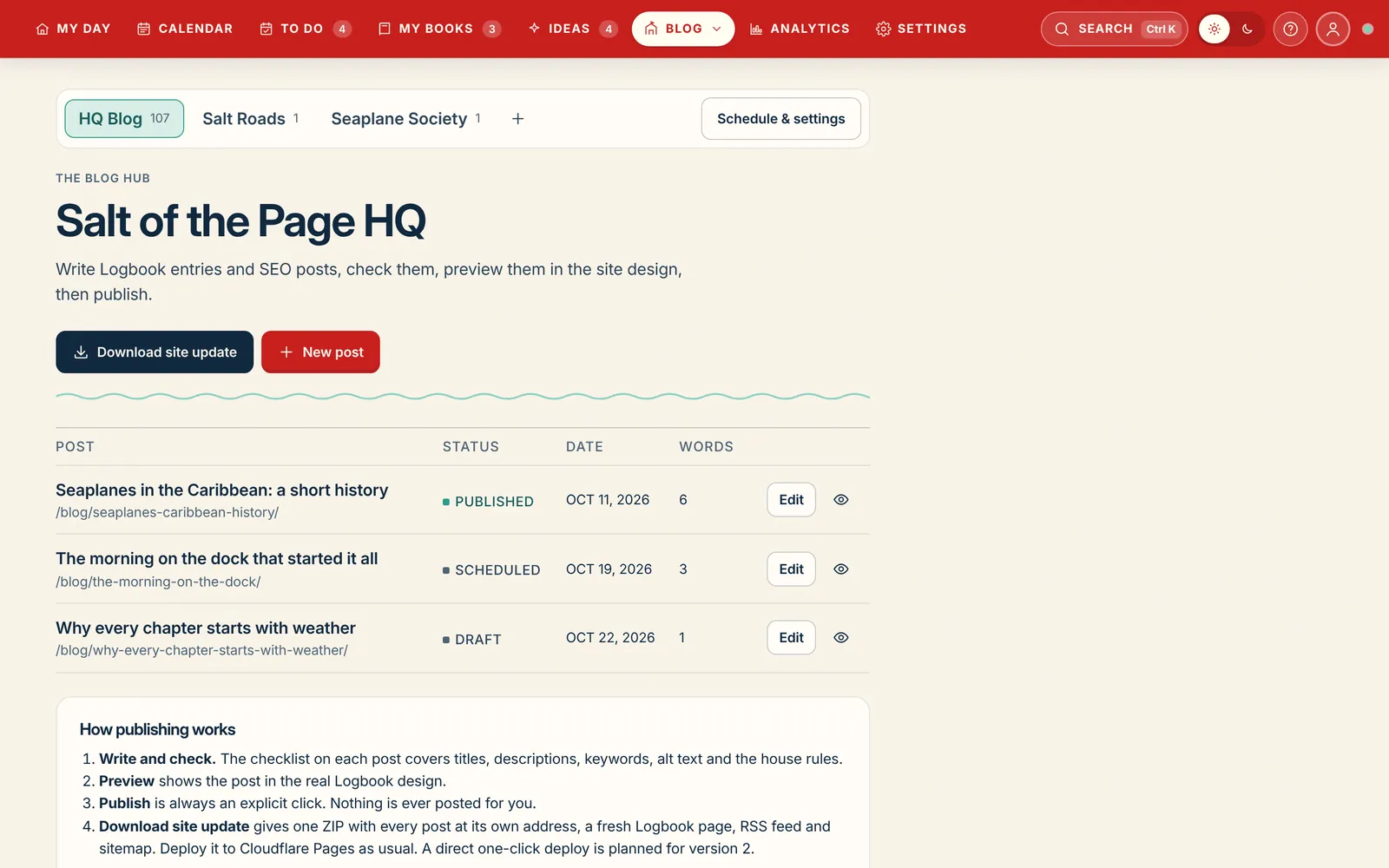Click the slug /blog/the-morning-on-the-dock/

tap(158, 582)
